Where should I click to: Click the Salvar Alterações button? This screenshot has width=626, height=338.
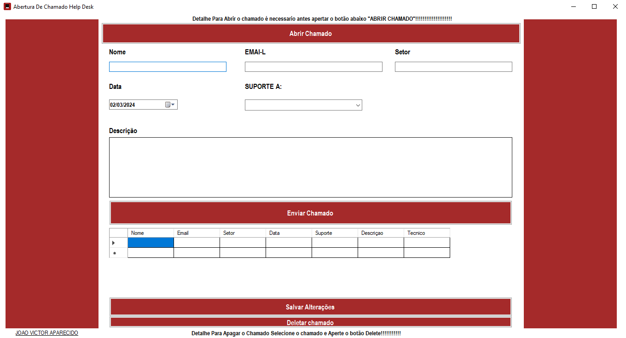pyautogui.click(x=311, y=307)
